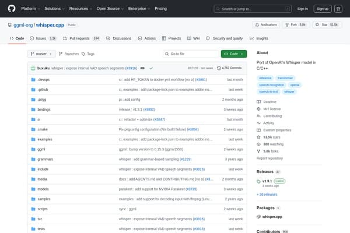Open the ggml-org owner link
The image size is (350, 233).
23,25
